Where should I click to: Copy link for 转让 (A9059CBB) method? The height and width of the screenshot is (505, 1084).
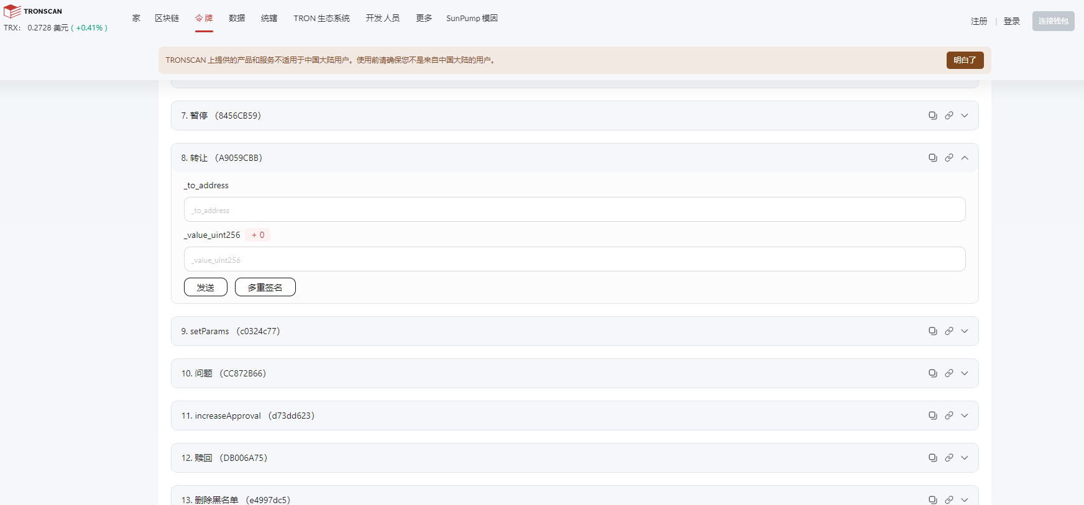(948, 158)
